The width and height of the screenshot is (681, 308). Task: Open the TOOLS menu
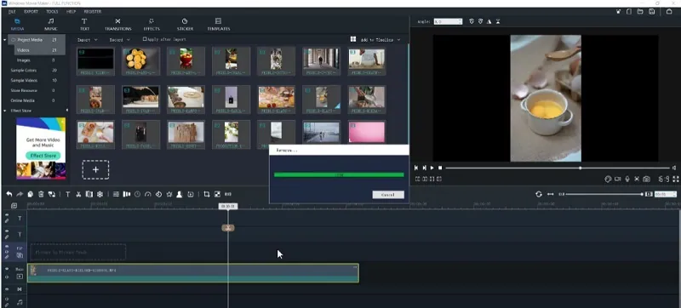[x=52, y=12]
